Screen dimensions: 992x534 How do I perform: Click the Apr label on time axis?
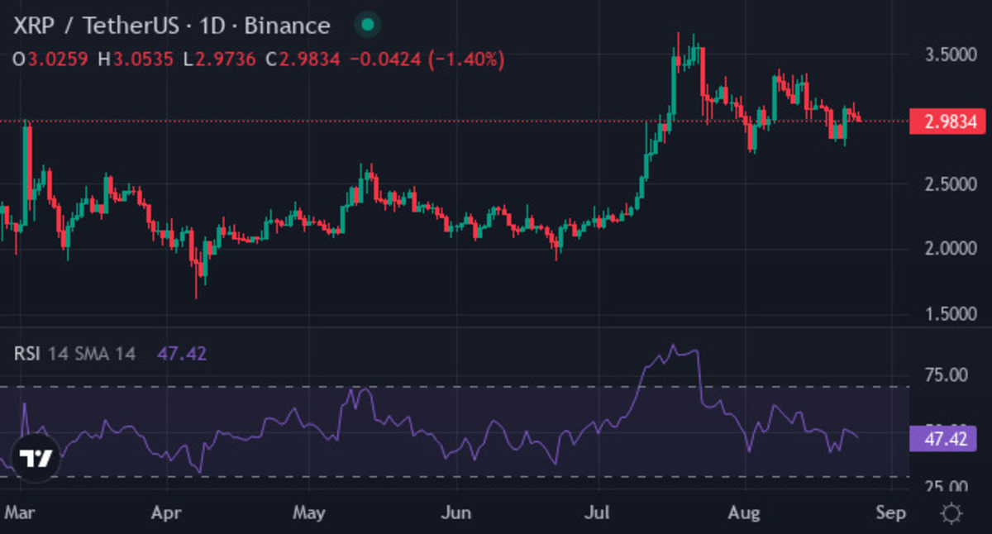click(168, 513)
